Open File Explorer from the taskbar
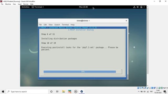The width and height of the screenshot is (168, 94). 64,92
